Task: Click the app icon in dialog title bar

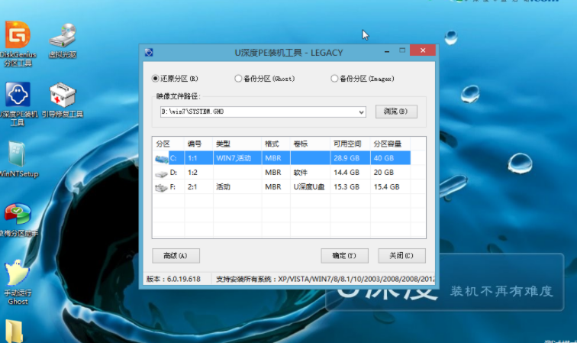Action: click(149, 52)
